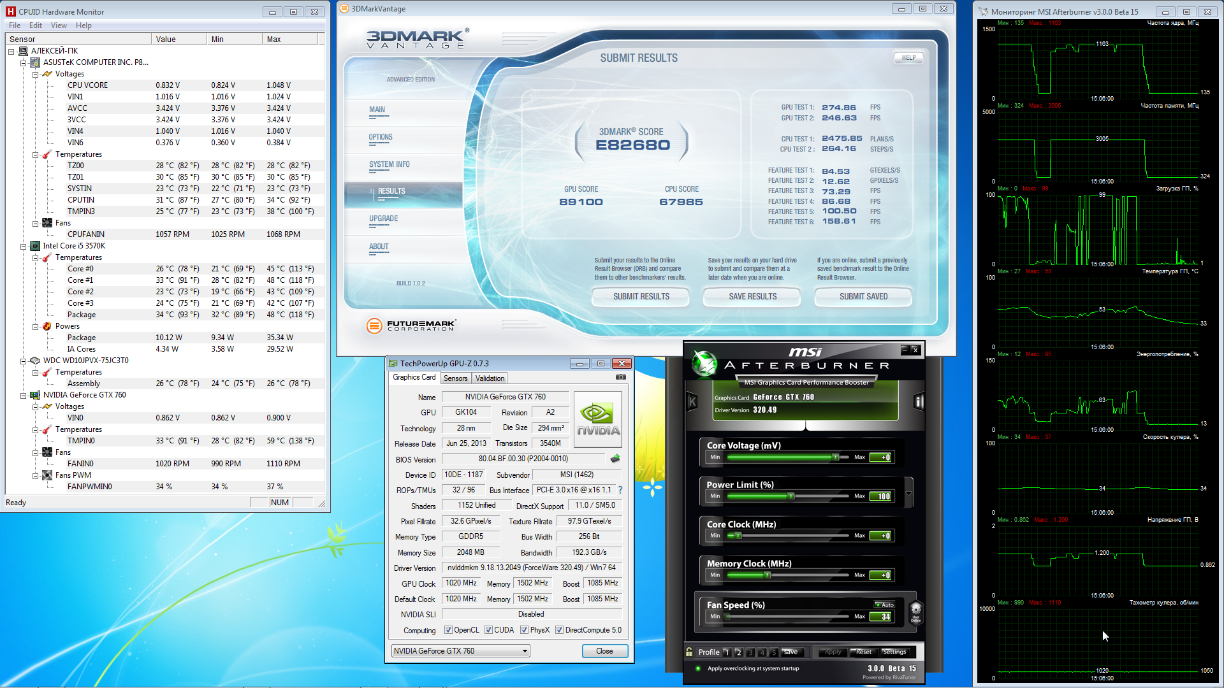Click the motherboard Fans icon in HWMonitor
The height and width of the screenshot is (688, 1224).
tap(47, 223)
